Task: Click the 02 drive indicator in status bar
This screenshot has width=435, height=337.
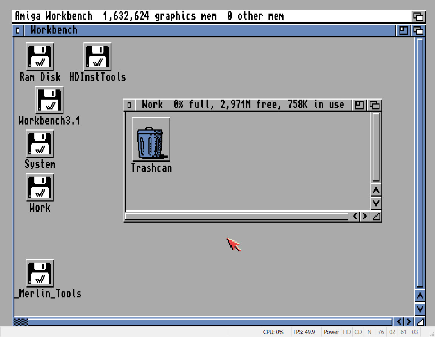Action: pos(392,332)
